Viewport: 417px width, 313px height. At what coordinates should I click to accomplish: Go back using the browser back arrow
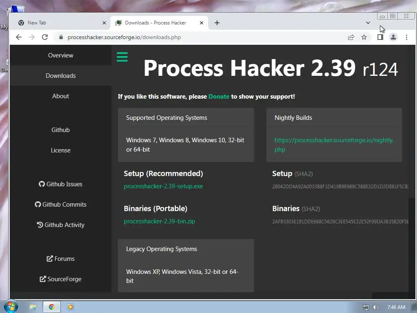tap(19, 37)
